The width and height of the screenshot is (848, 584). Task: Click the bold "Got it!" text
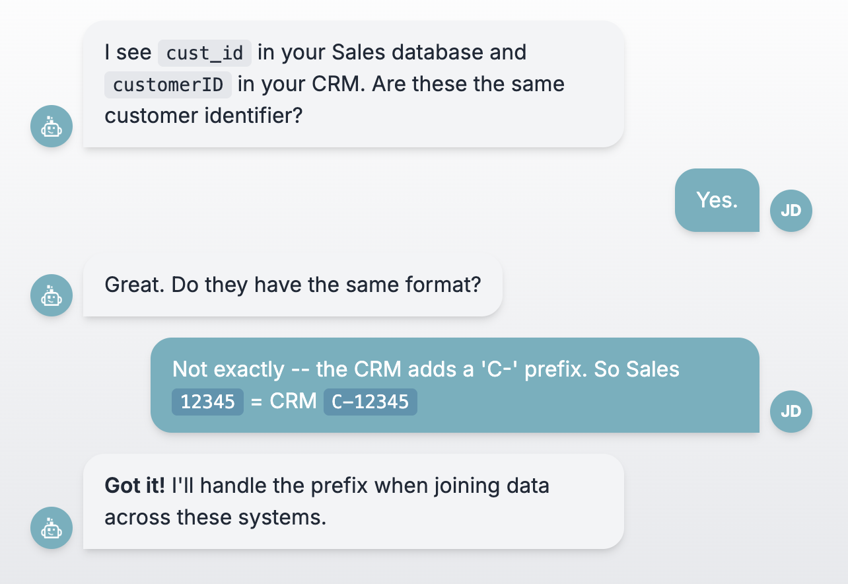click(x=135, y=486)
